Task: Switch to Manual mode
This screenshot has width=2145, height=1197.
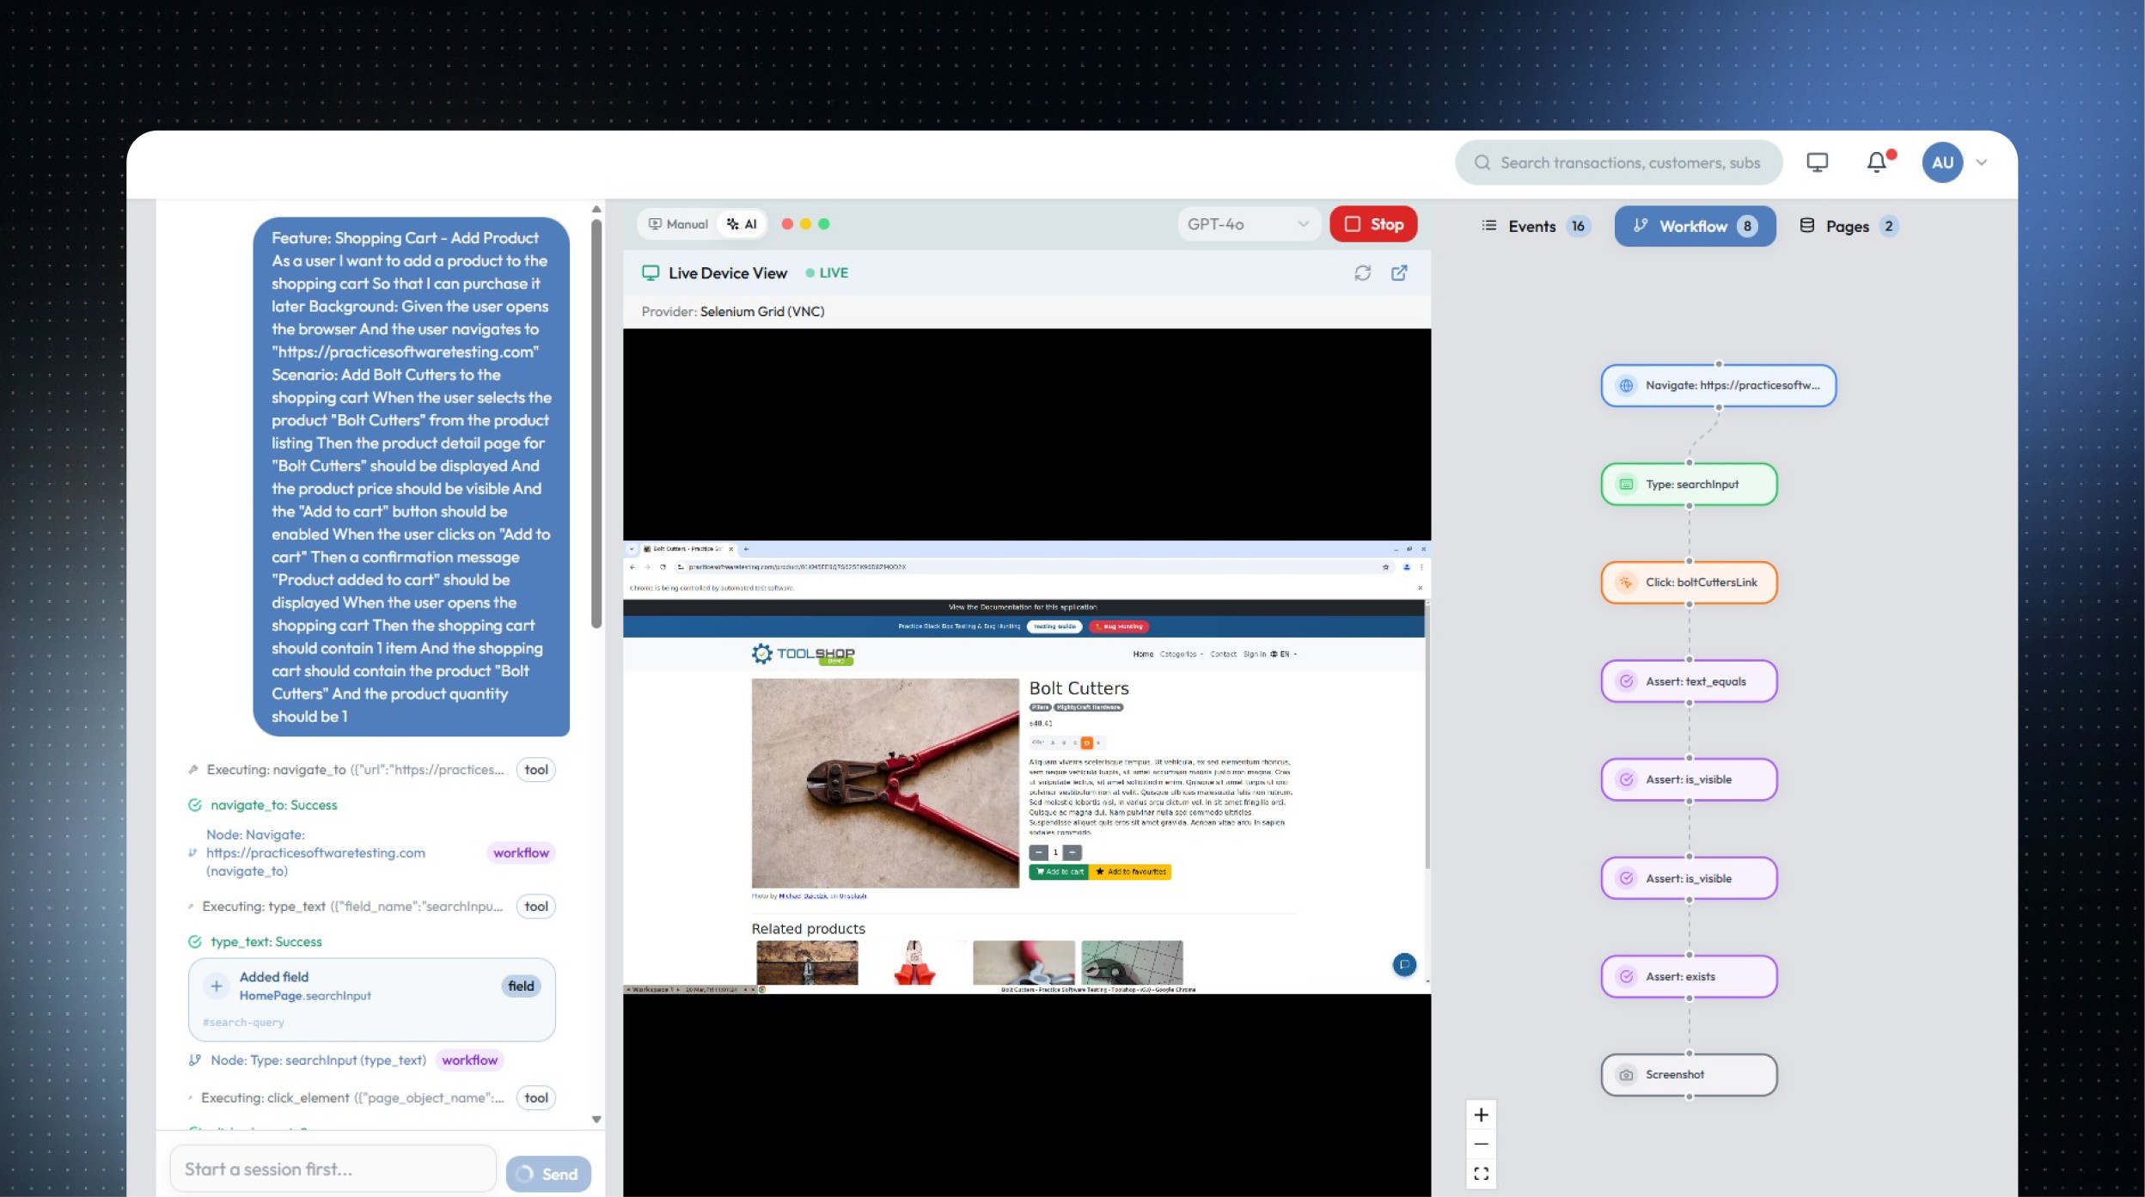Action: (678, 224)
